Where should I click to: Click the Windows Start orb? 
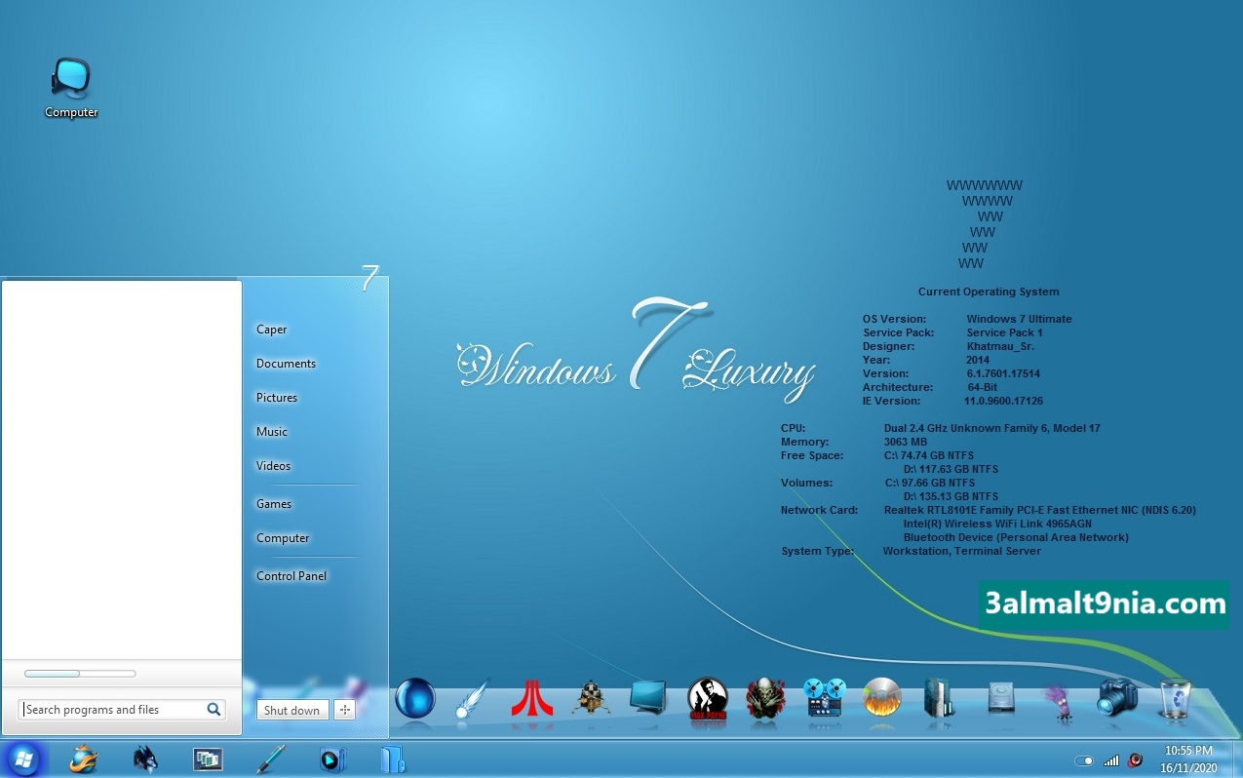[x=22, y=759]
